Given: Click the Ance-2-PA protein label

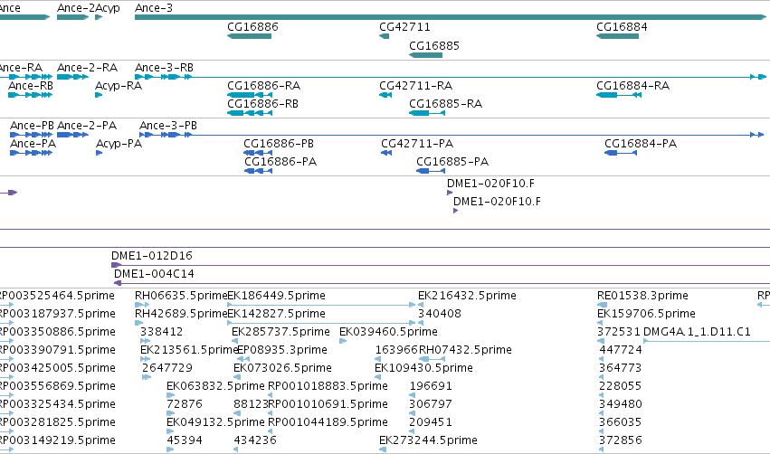Looking at the screenshot, I should [x=87, y=126].
